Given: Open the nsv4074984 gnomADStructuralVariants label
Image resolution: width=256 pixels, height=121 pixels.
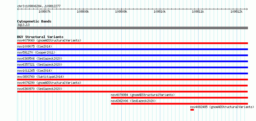Looking at the screenshot, I should click(143, 95).
